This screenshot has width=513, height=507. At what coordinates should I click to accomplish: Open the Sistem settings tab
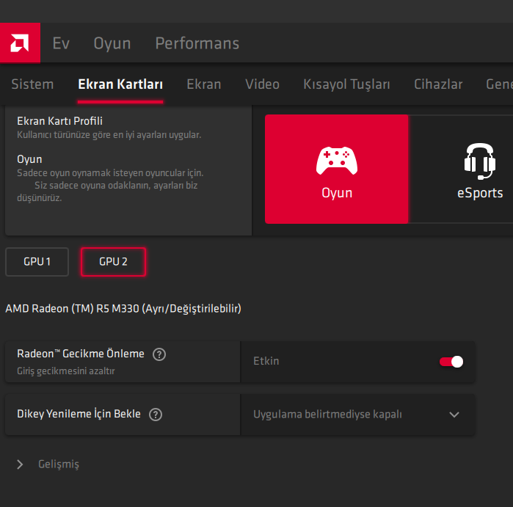tap(32, 84)
